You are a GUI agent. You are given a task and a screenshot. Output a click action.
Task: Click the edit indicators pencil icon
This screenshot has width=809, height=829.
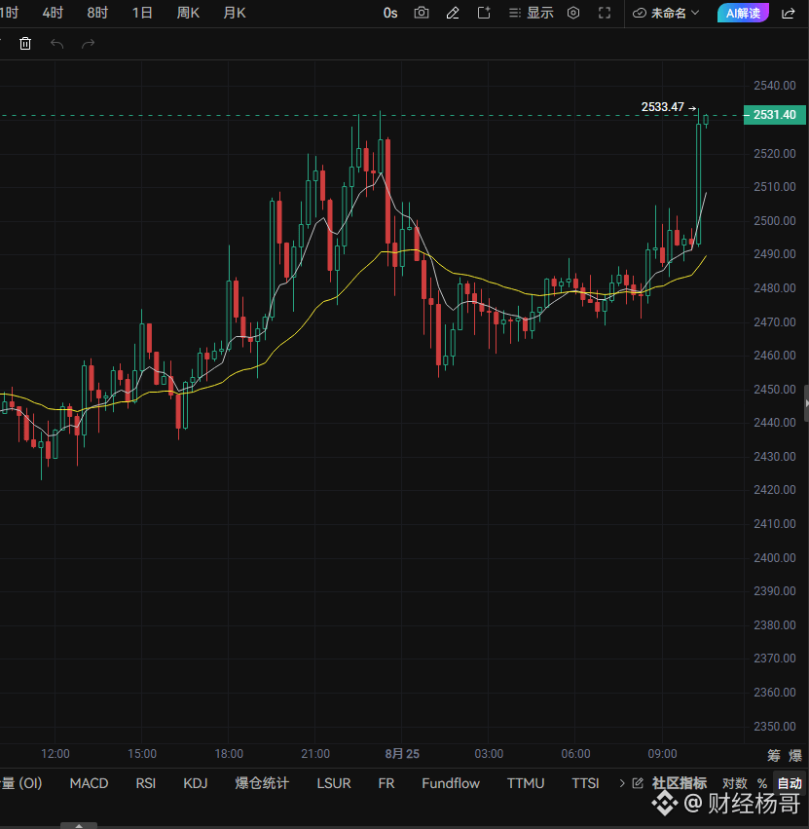[x=638, y=783]
